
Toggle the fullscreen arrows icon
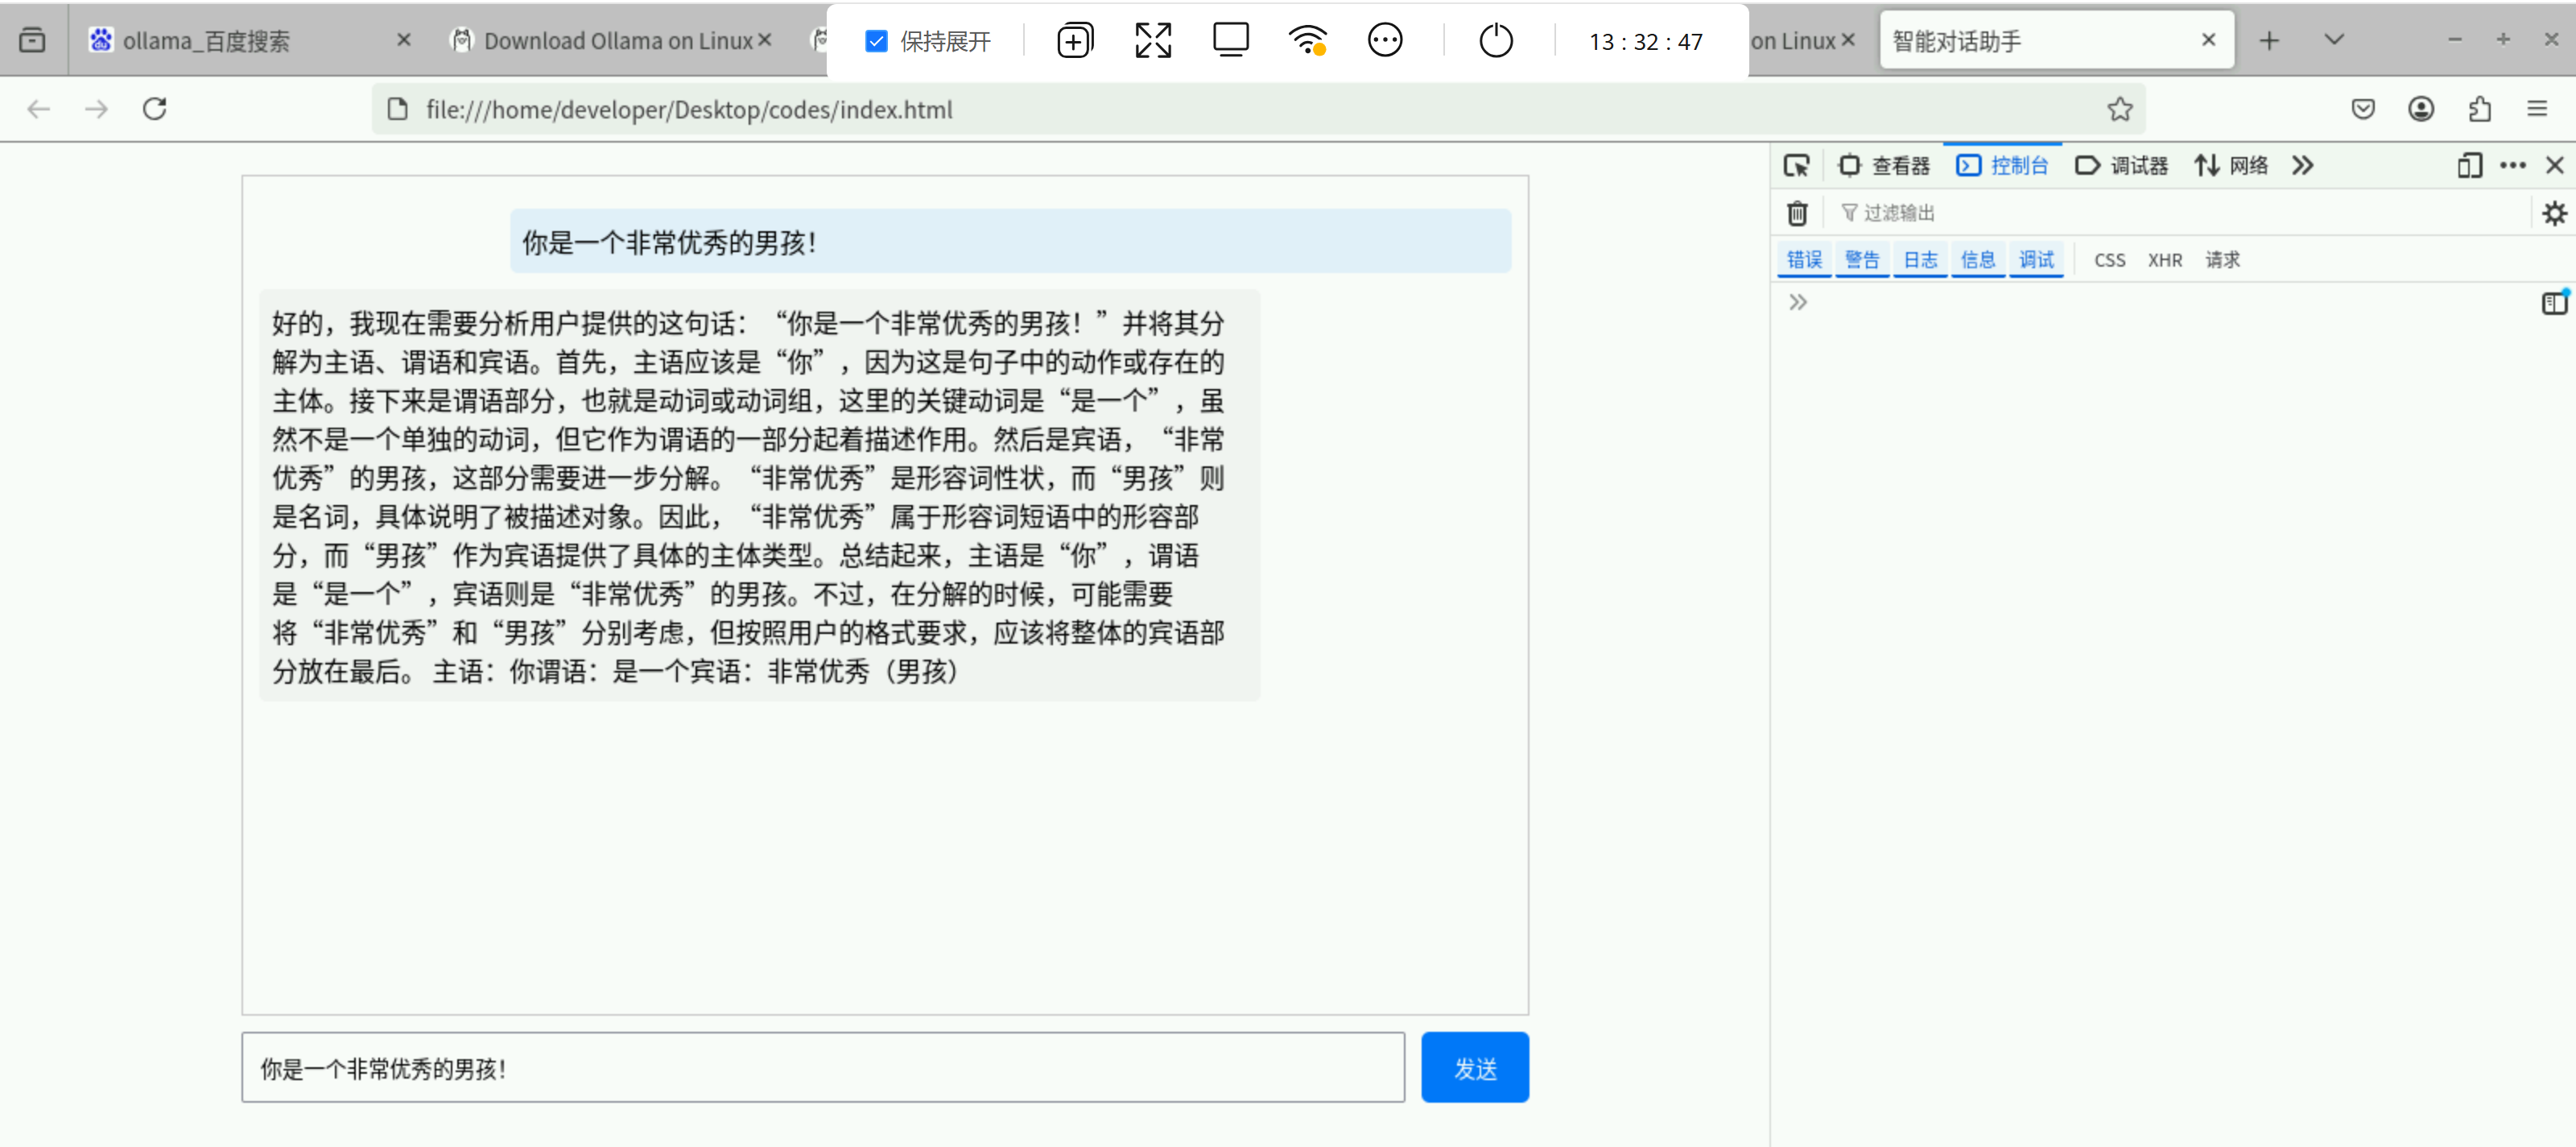[x=1152, y=41]
